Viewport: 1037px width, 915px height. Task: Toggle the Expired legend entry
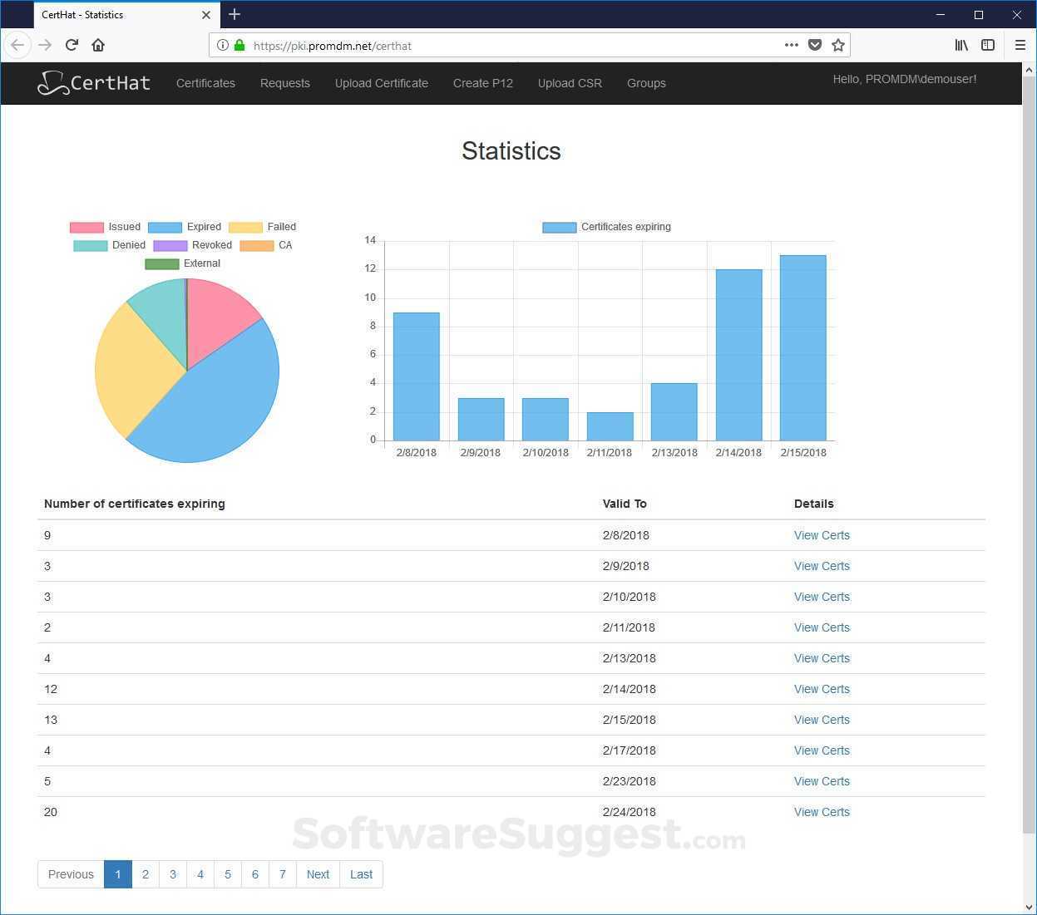(203, 226)
